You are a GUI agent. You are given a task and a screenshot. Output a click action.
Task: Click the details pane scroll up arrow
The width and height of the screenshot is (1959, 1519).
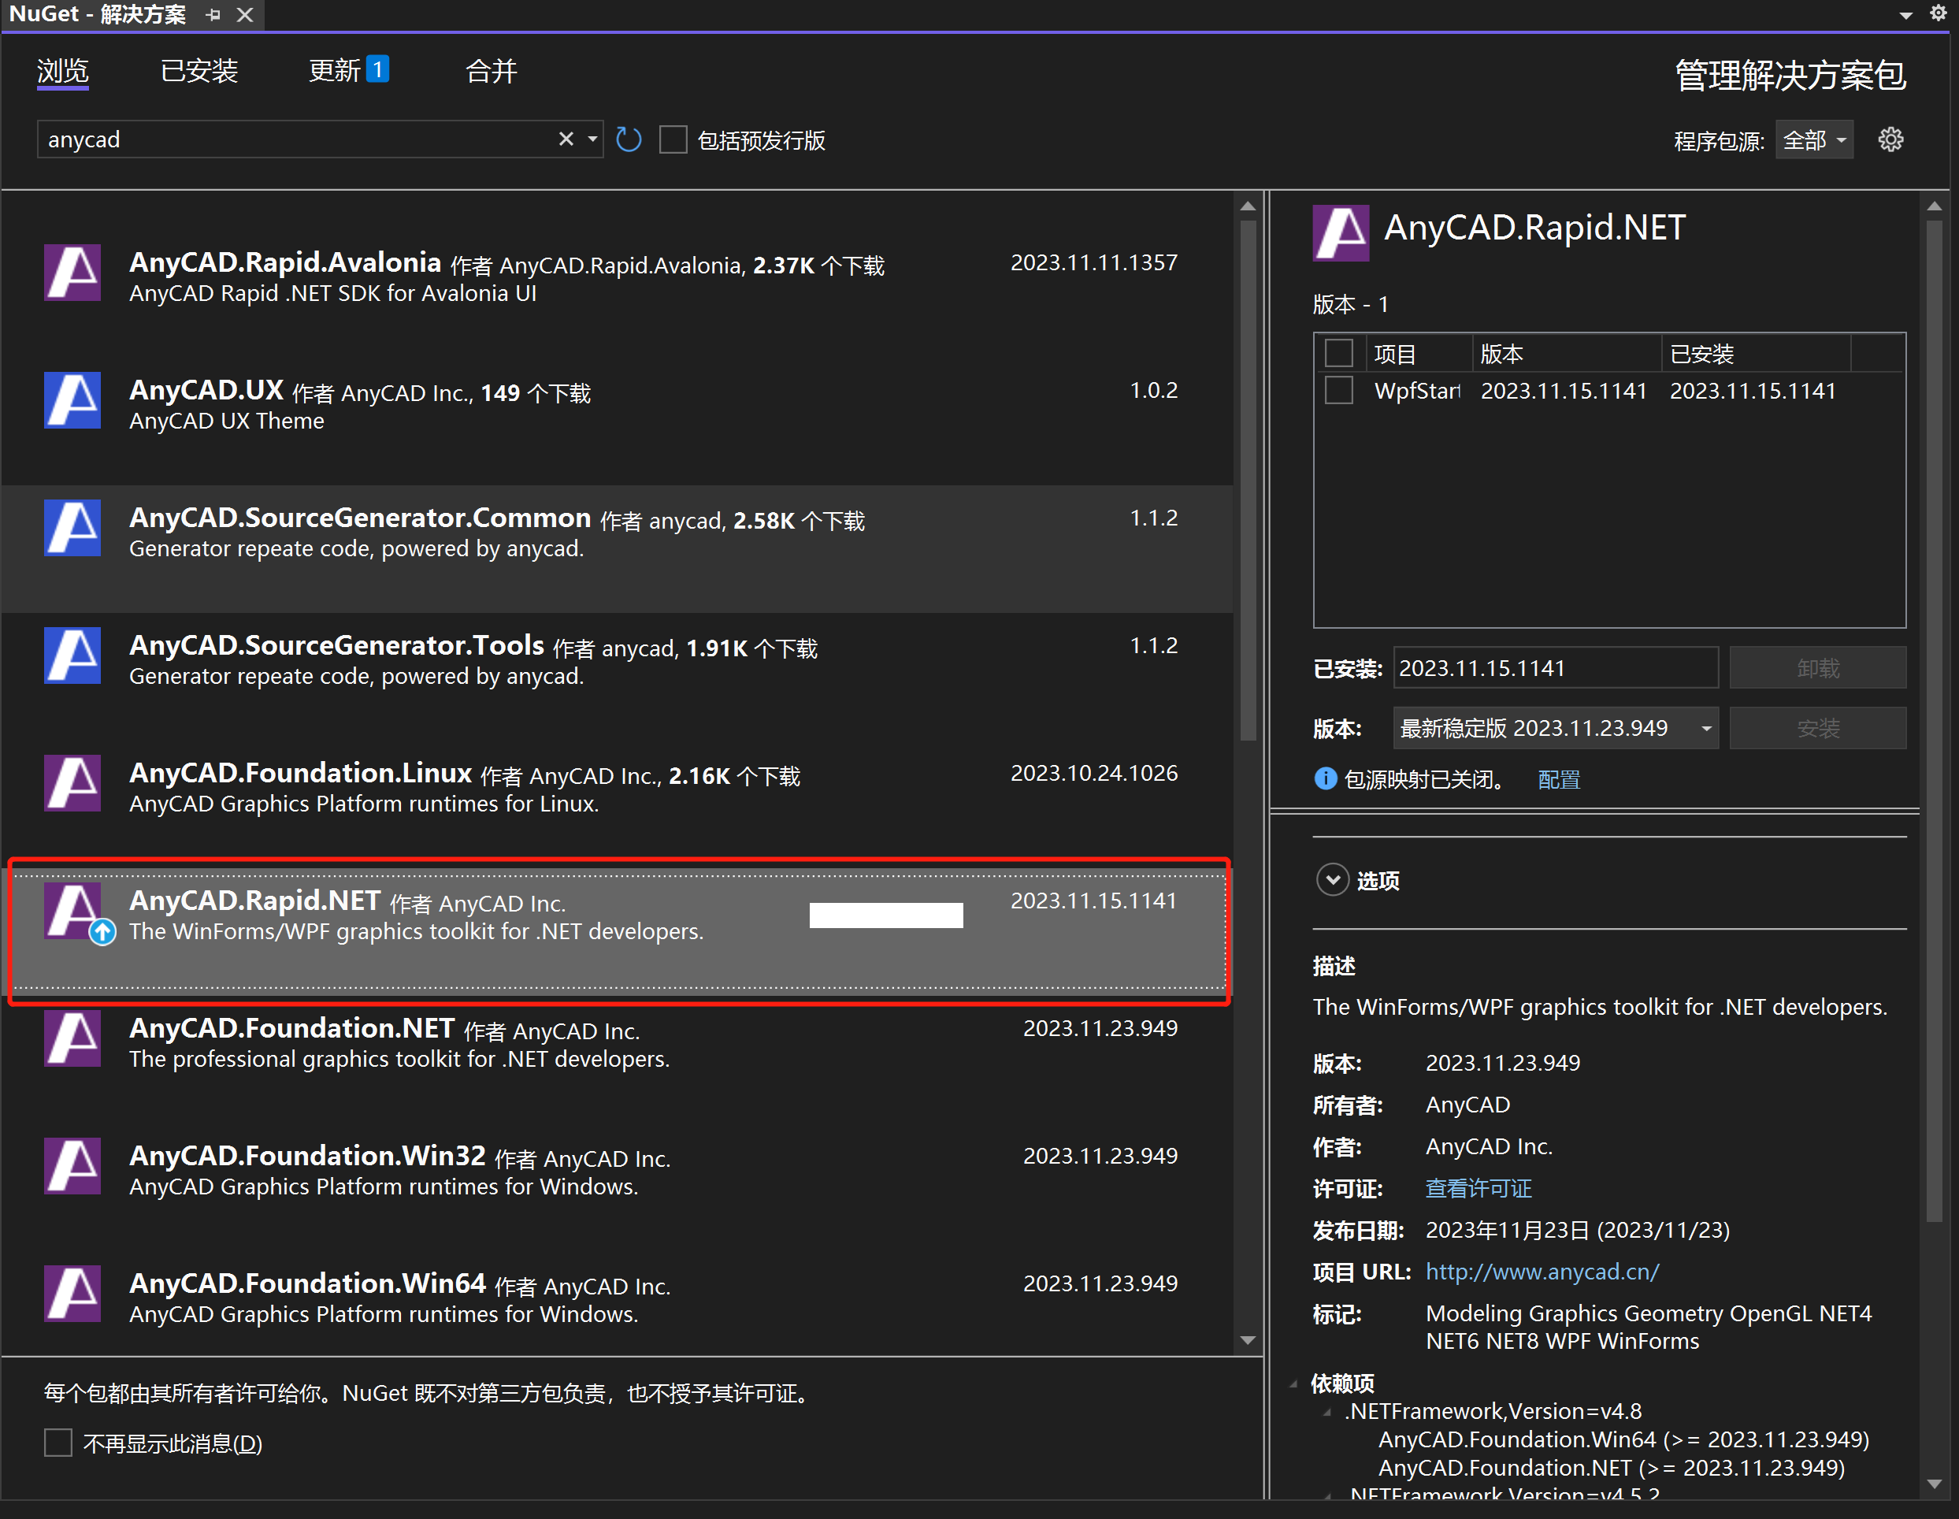point(1934,206)
